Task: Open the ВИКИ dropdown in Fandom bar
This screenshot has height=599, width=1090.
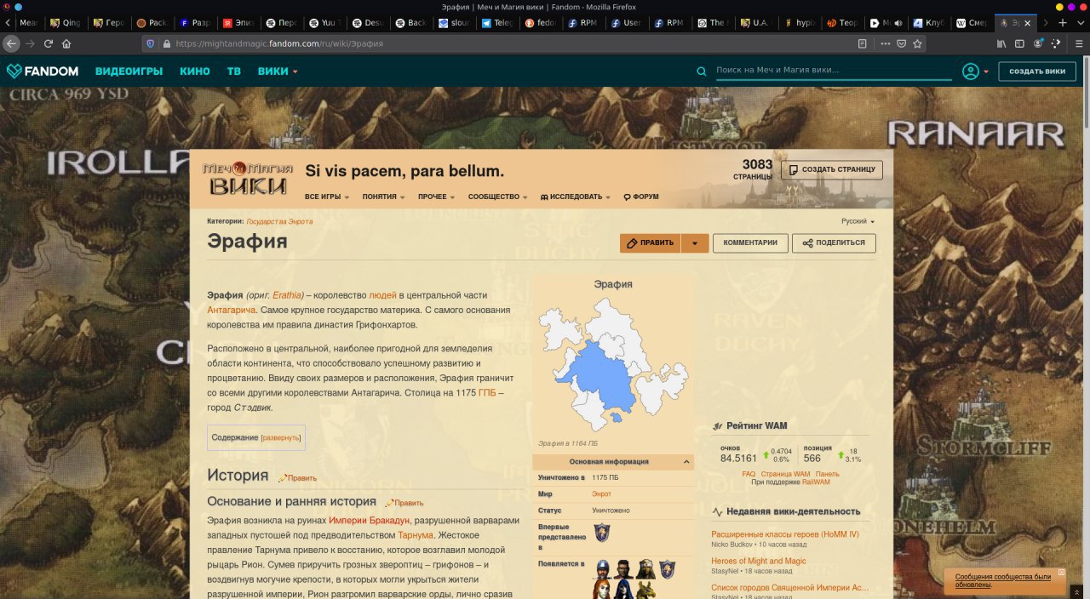Action: coord(278,71)
